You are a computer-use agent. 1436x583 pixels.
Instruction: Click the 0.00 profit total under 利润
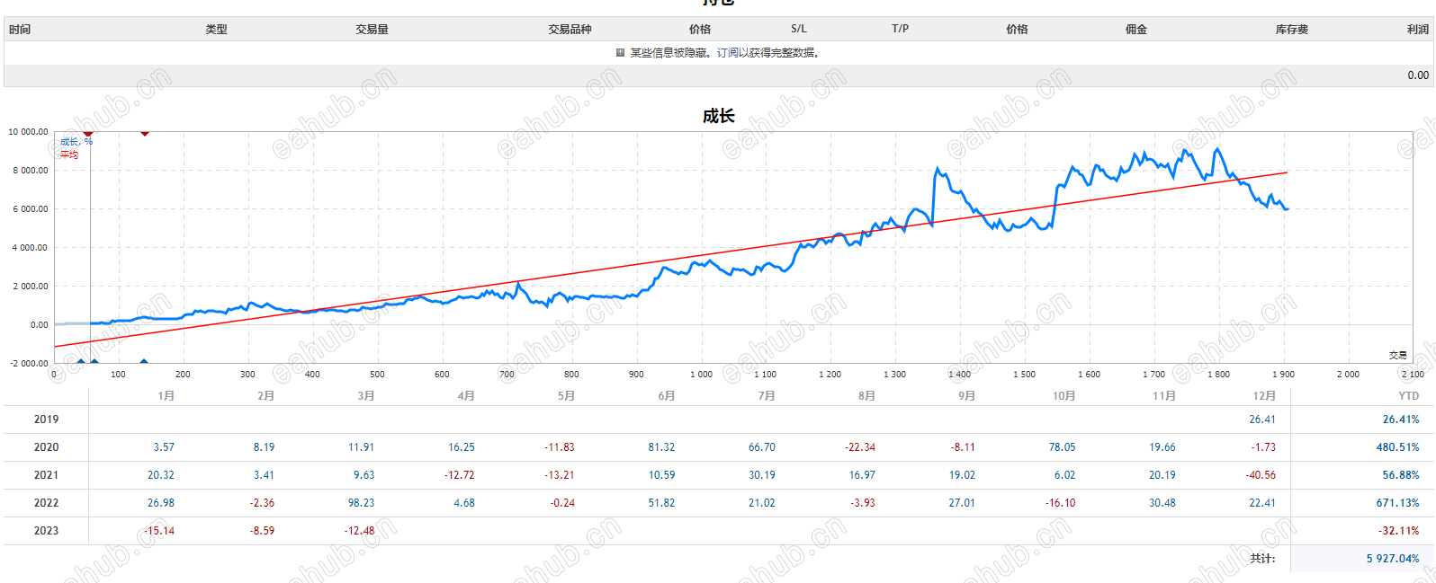[1418, 75]
